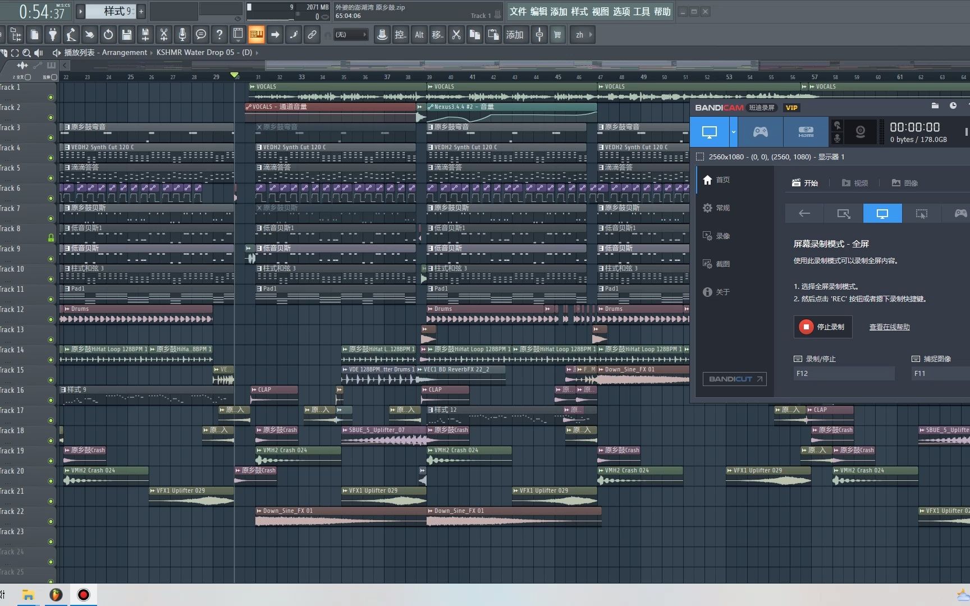
Task: Open the 视图 menu
Action: [x=600, y=11]
